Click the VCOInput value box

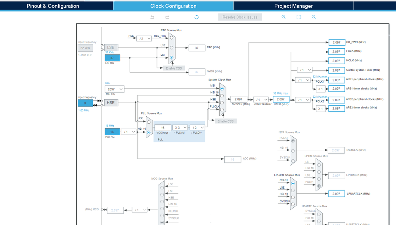point(163,128)
